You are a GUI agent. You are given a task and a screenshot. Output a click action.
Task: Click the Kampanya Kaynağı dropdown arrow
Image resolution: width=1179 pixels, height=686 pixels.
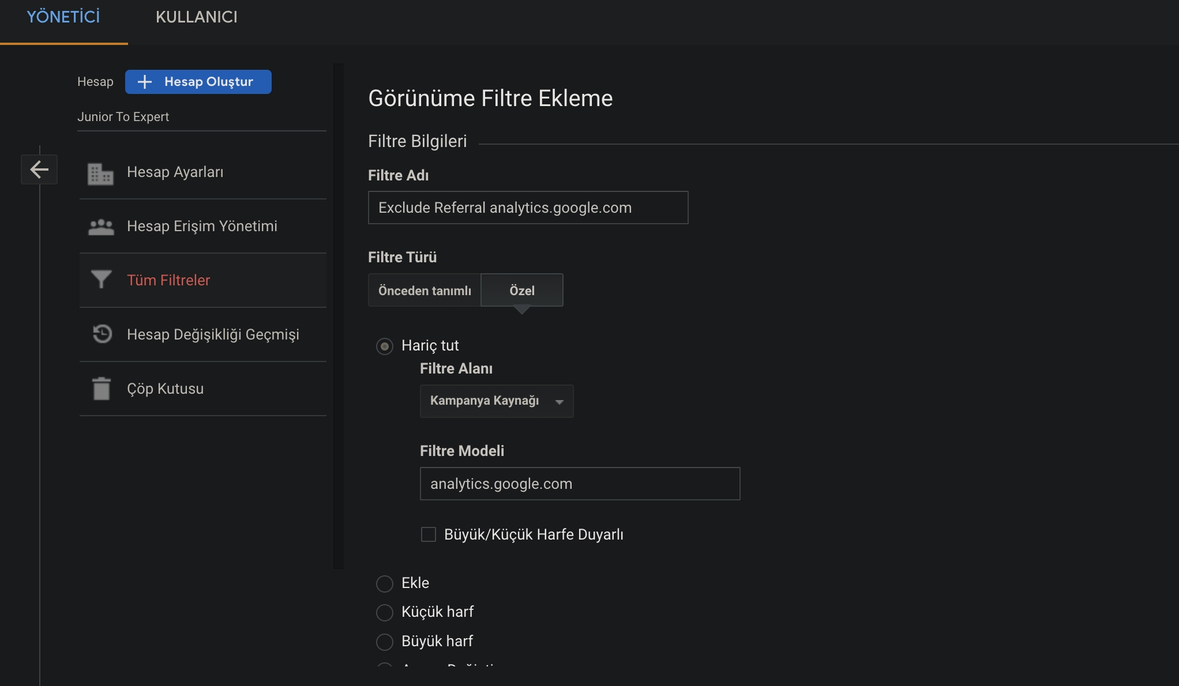pos(559,402)
